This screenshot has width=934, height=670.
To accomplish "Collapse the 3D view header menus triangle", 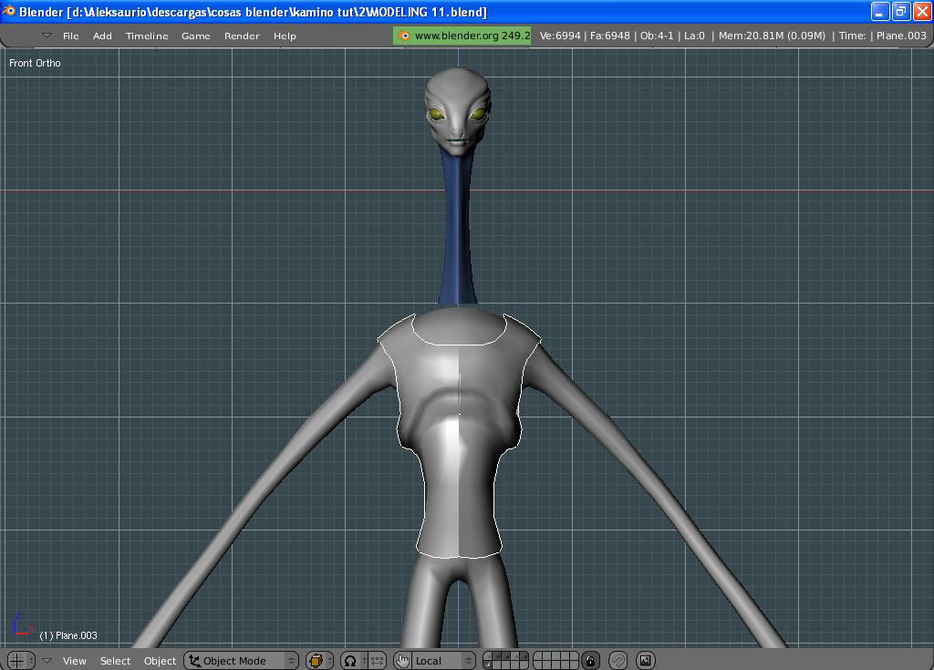I will (47, 661).
